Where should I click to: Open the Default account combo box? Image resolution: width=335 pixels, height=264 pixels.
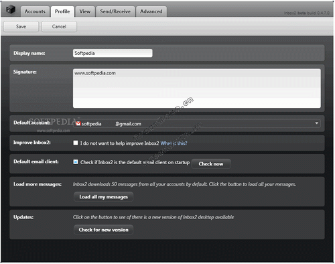[x=197, y=123]
